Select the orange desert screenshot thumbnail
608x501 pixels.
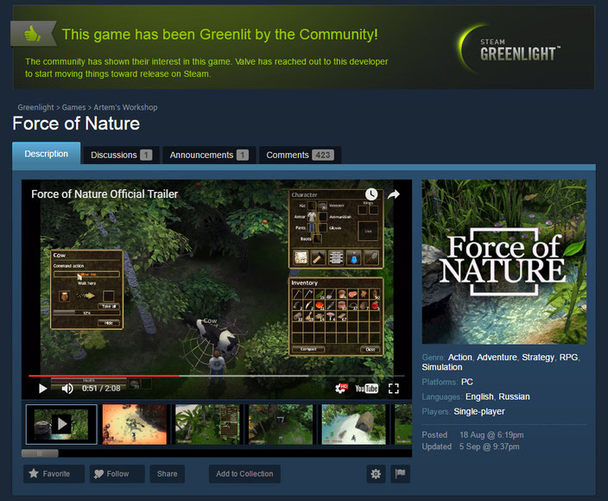(135, 424)
